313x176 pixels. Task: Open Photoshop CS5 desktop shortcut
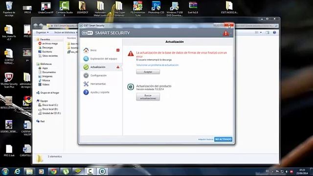[x=156, y=8]
